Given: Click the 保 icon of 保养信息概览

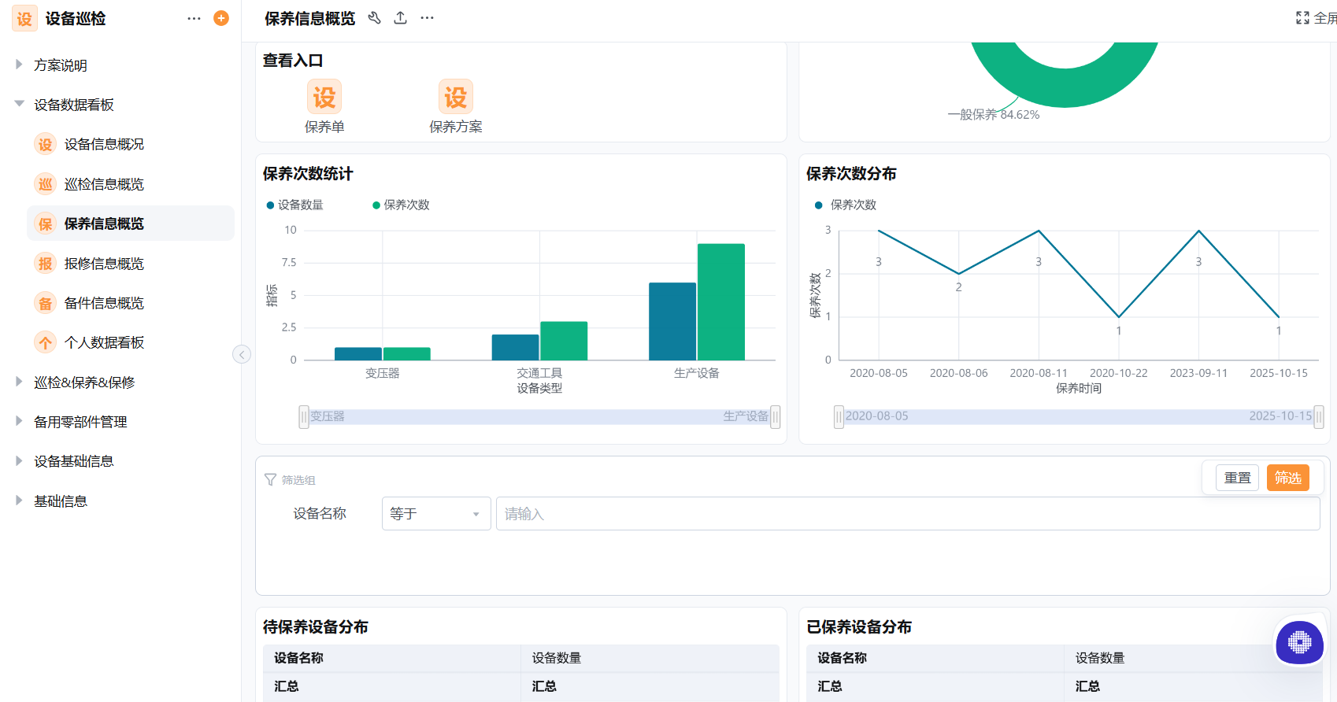Looking at the screenshot, I should 46,224.
